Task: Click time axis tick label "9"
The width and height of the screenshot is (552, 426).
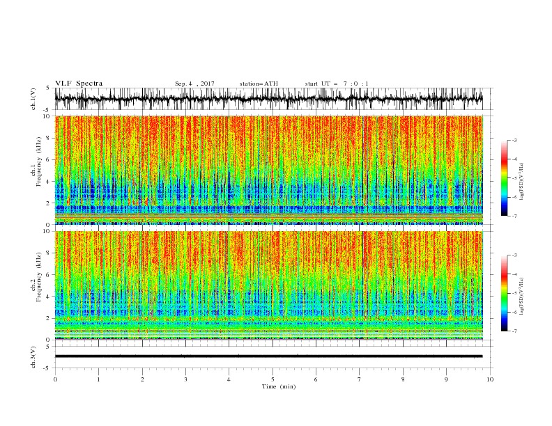Action: coord(446,379)
